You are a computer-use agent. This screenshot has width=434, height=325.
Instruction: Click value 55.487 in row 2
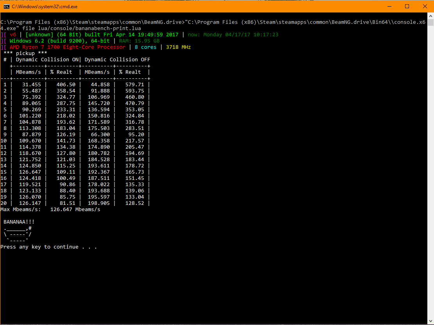(x=32, y=91)
